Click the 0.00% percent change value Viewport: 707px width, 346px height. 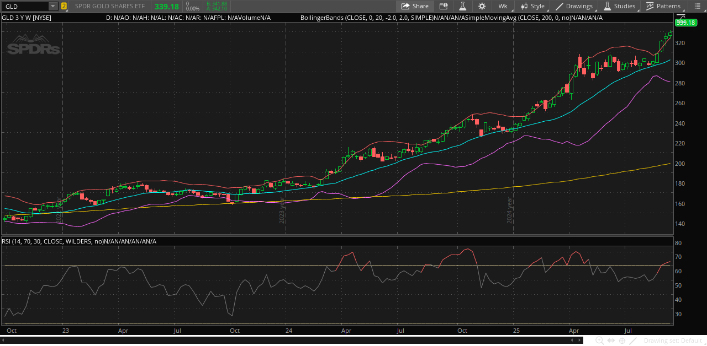[193, 9]
